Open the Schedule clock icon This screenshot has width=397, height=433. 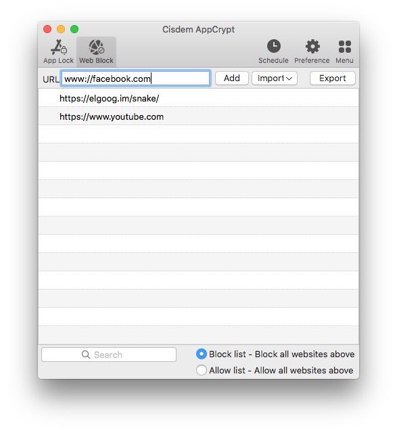pos(274,47)
